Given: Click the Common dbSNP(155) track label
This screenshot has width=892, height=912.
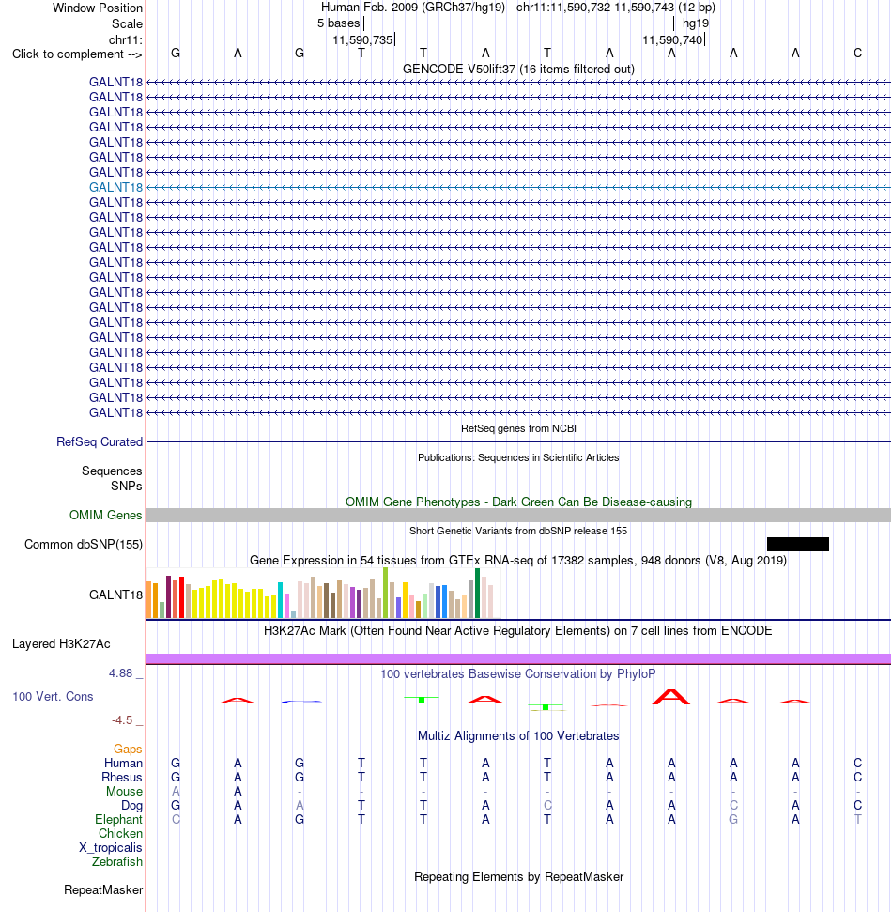Looking at the screenshot, I should [x=84, y=545].
